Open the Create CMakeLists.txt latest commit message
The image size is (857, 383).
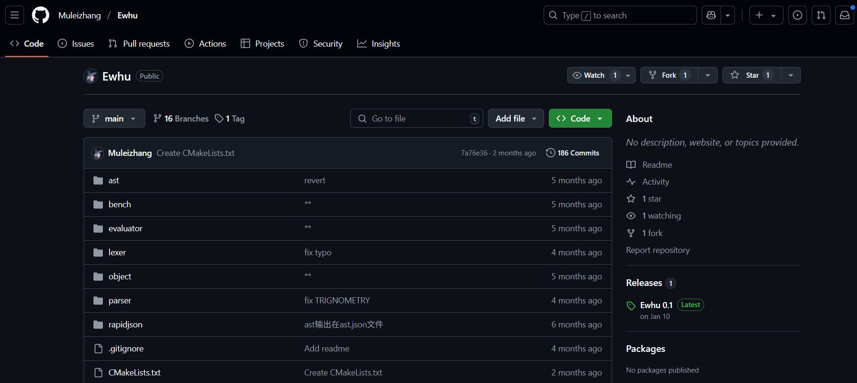coord(195,153)
